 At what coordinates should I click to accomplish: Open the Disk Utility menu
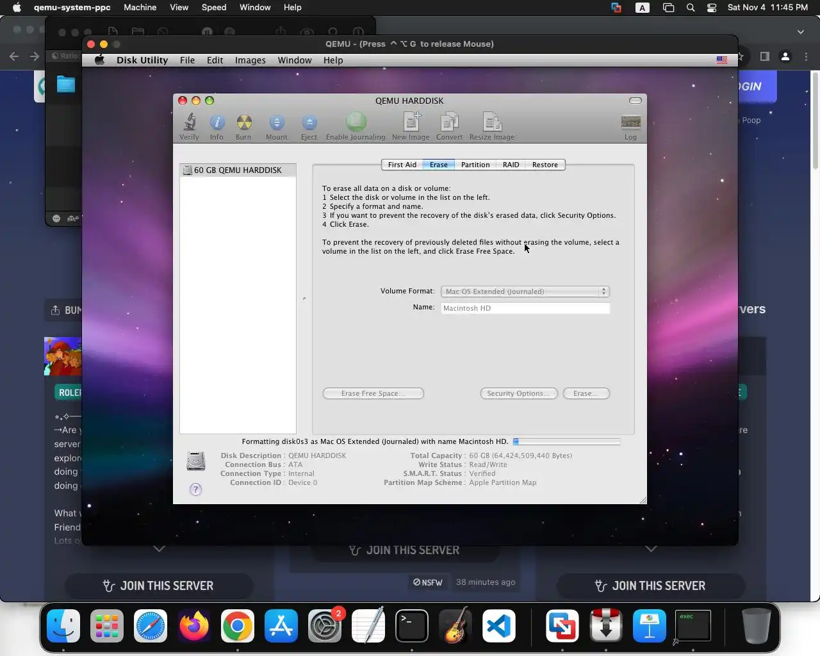[142, 60]
